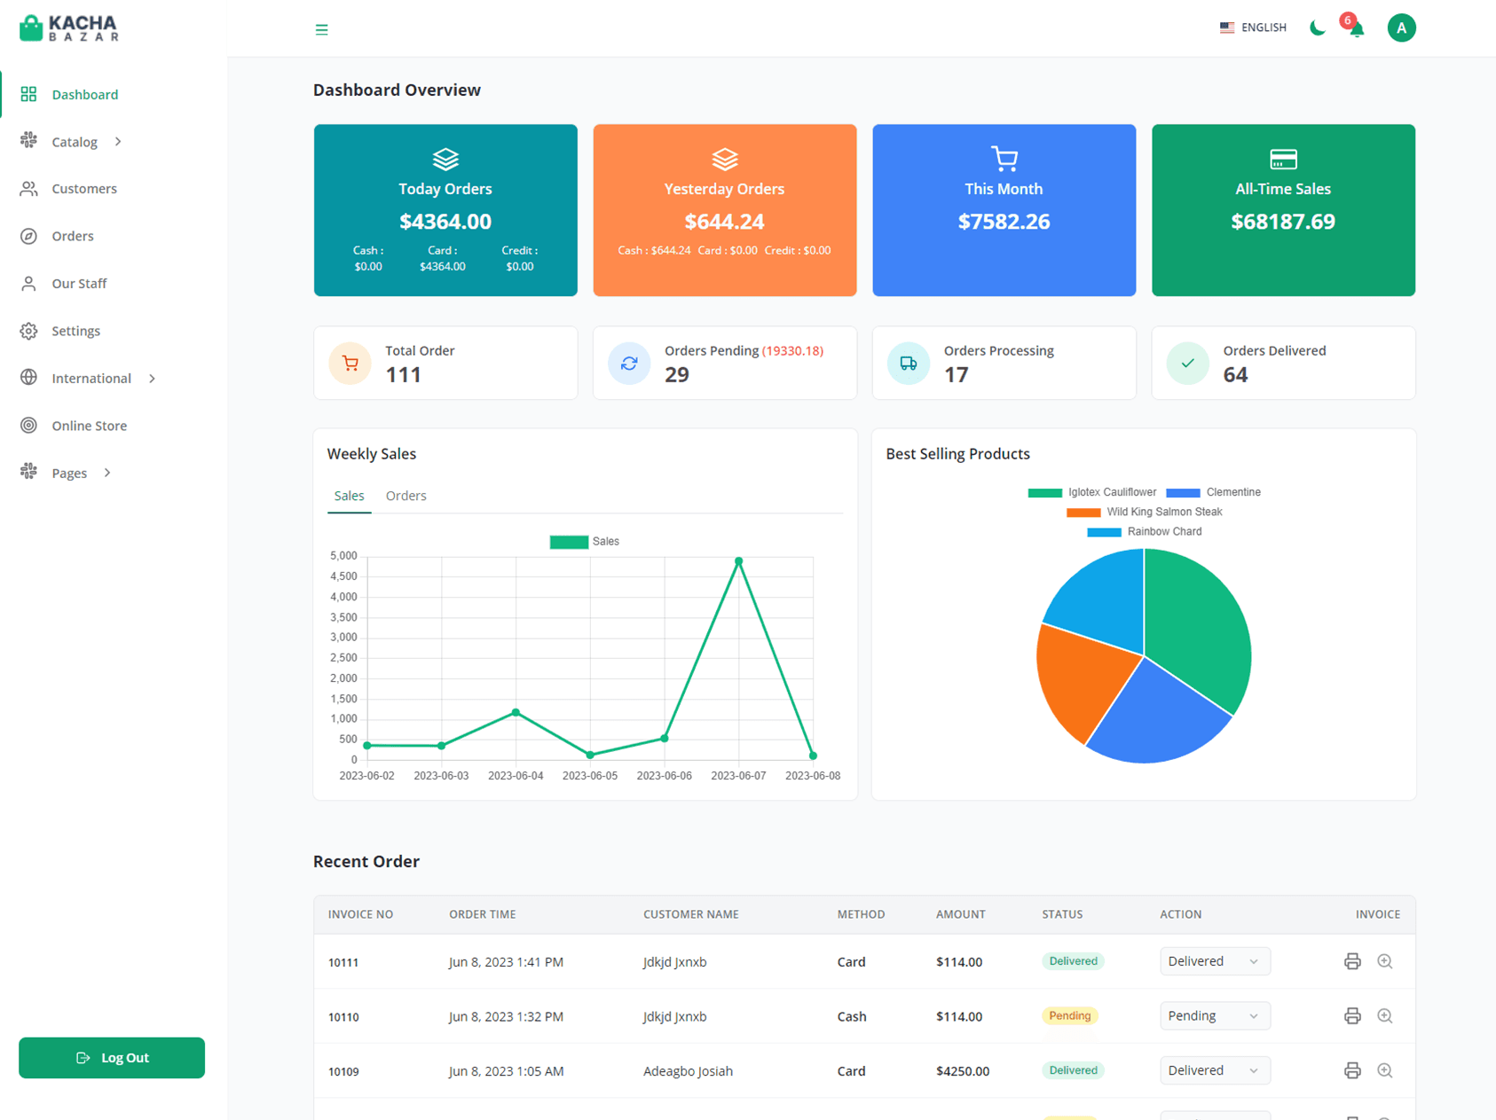1496x1120 pixels.
Task: Print invoice 10111
Action: [1352, 961]
